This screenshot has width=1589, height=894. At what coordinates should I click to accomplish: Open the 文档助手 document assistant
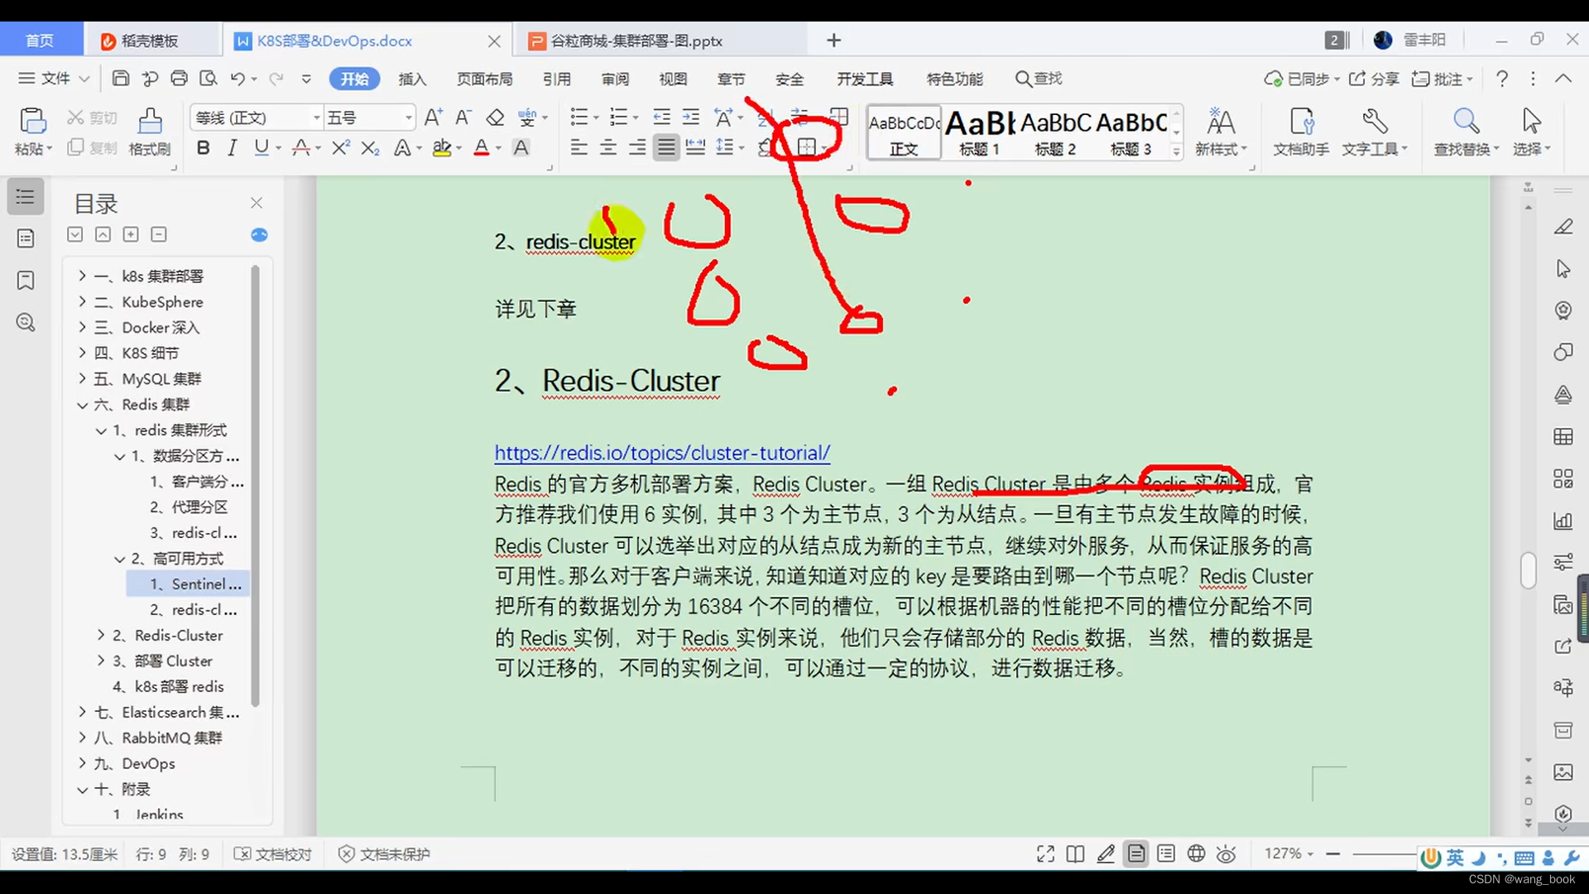[1301, 132]
